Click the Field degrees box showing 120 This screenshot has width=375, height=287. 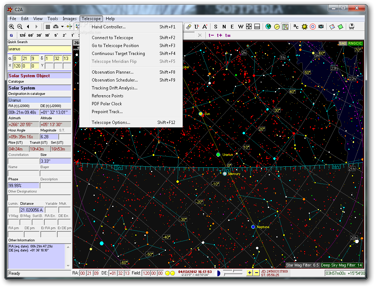coord(146,273)
